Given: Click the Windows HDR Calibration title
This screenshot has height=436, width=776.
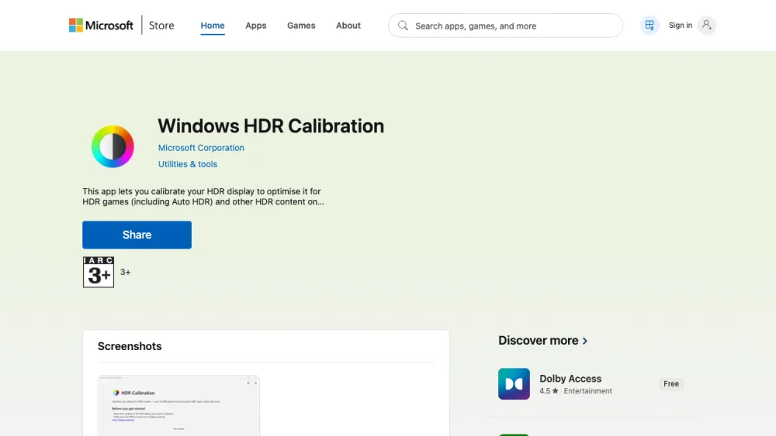Looking at the screenshot, I should click(x=271, y=126).
